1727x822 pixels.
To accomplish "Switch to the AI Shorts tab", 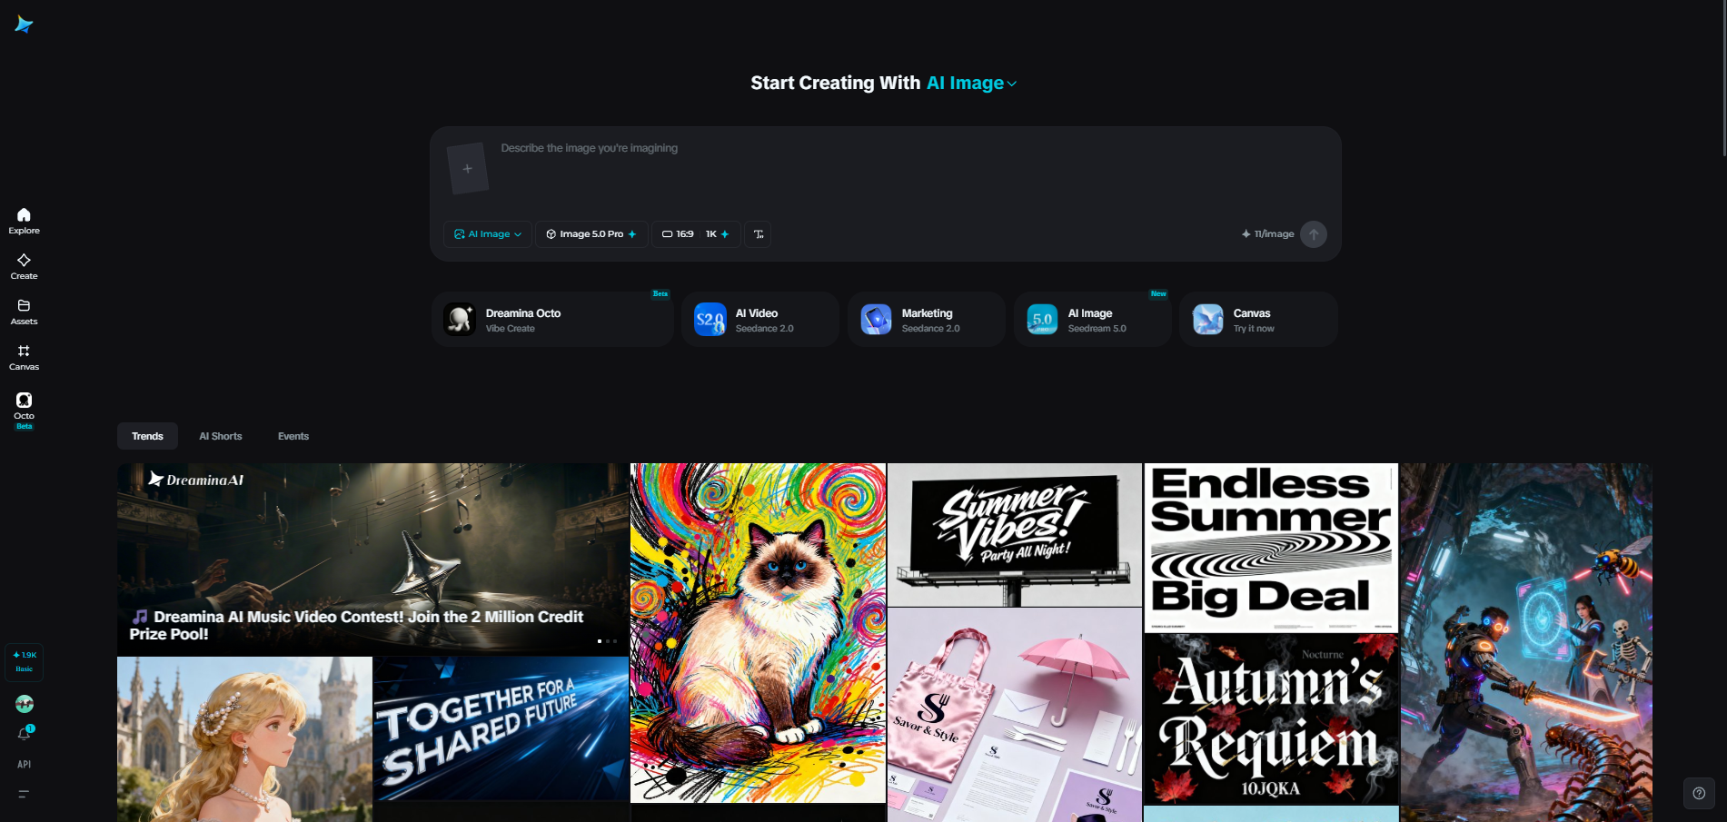I will 221,436.
